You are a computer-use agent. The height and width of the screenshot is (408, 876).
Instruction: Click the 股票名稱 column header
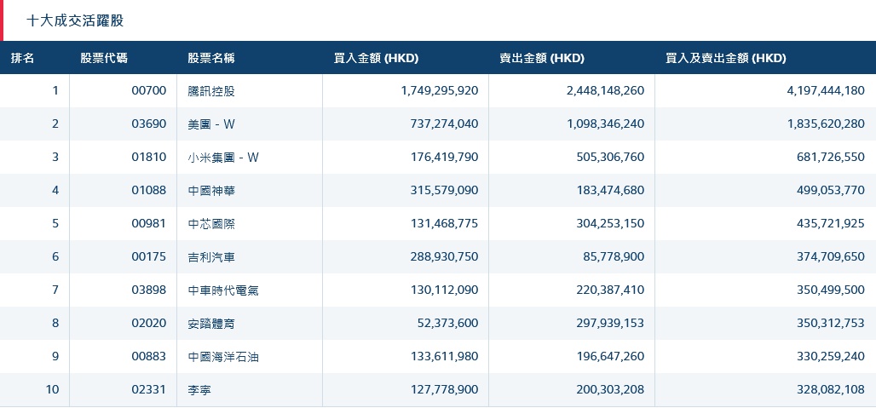click(211, 58)
